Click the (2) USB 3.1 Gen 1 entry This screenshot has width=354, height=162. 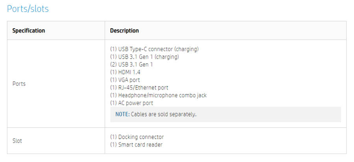(x=131, y=64)
